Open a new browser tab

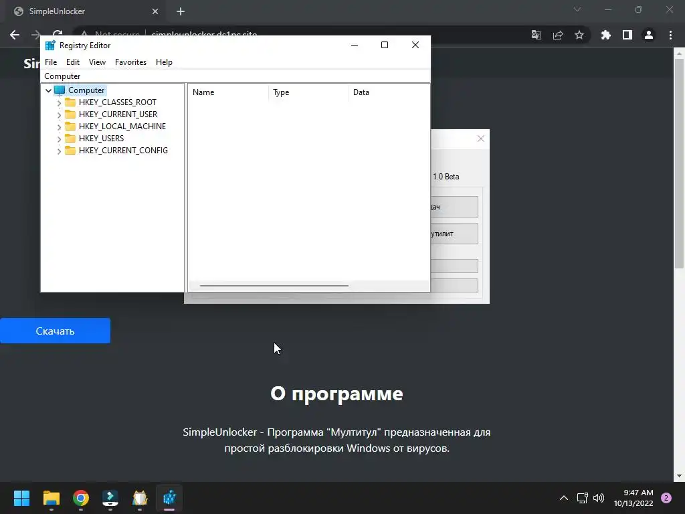pyautogui.click(x=181, y=11)
